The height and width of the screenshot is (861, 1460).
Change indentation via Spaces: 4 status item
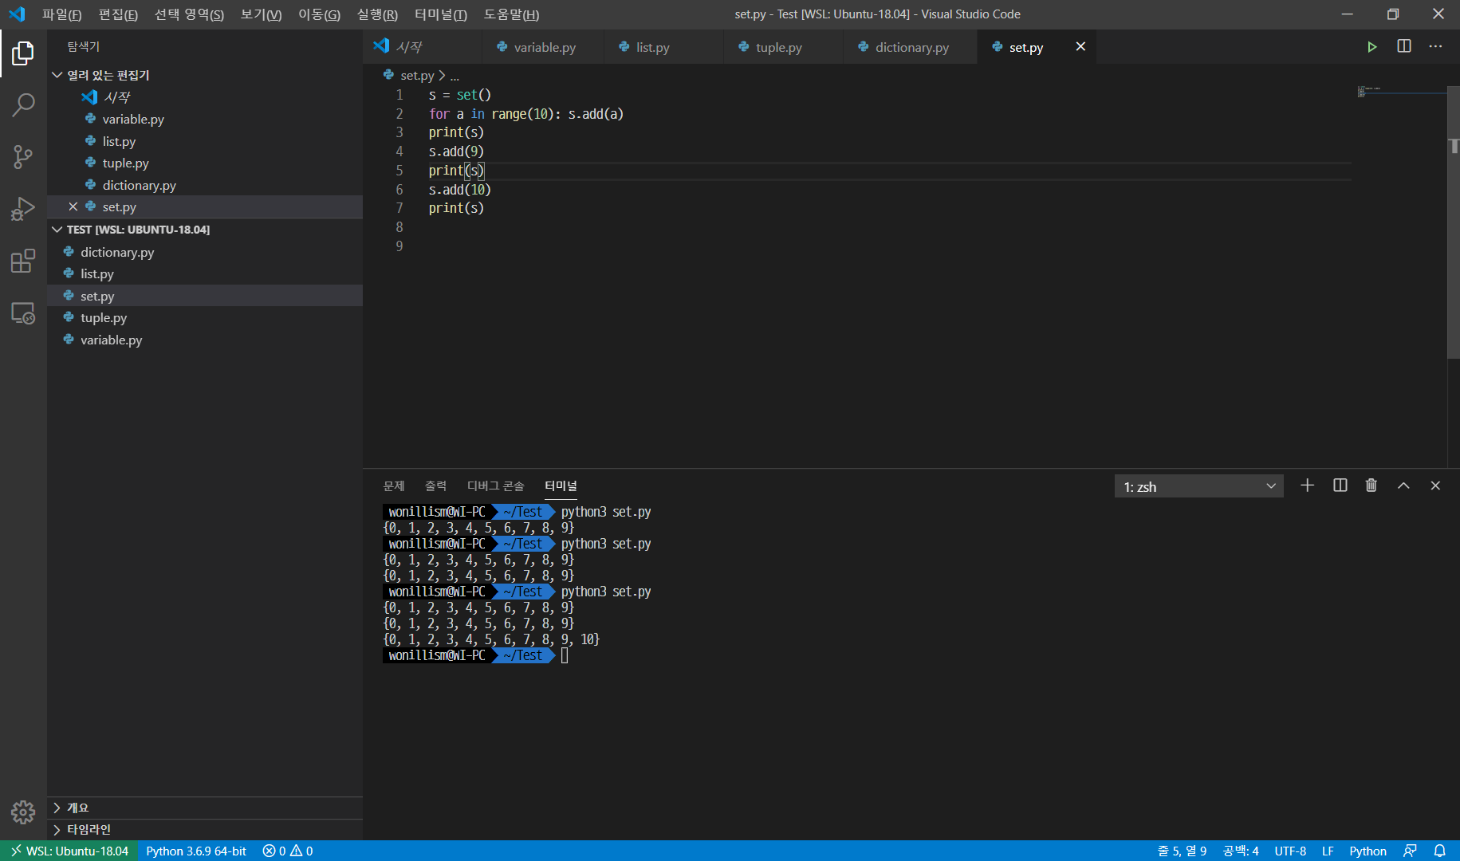coord(1241,851)
